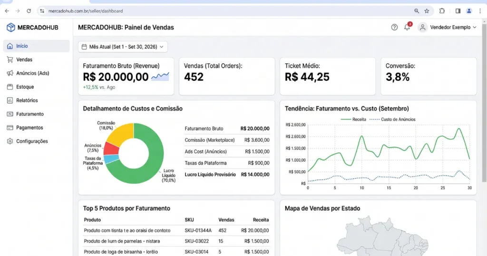Open Anúncios (Ads) menu item
Viewport: 487px width, 256px height.
click(36, 73)
